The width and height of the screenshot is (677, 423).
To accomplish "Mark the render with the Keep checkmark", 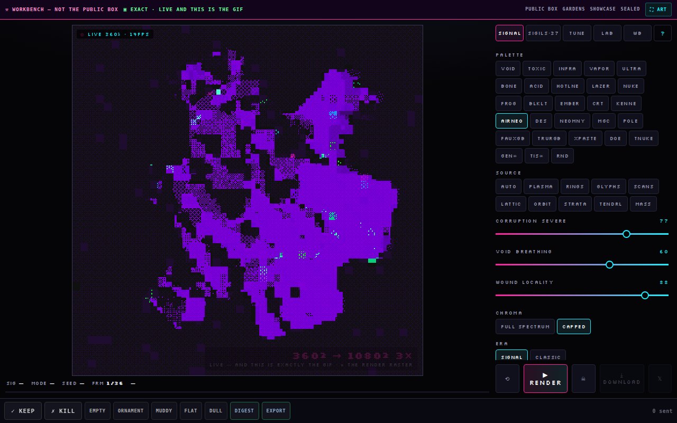I will click(x=23, y=411).
